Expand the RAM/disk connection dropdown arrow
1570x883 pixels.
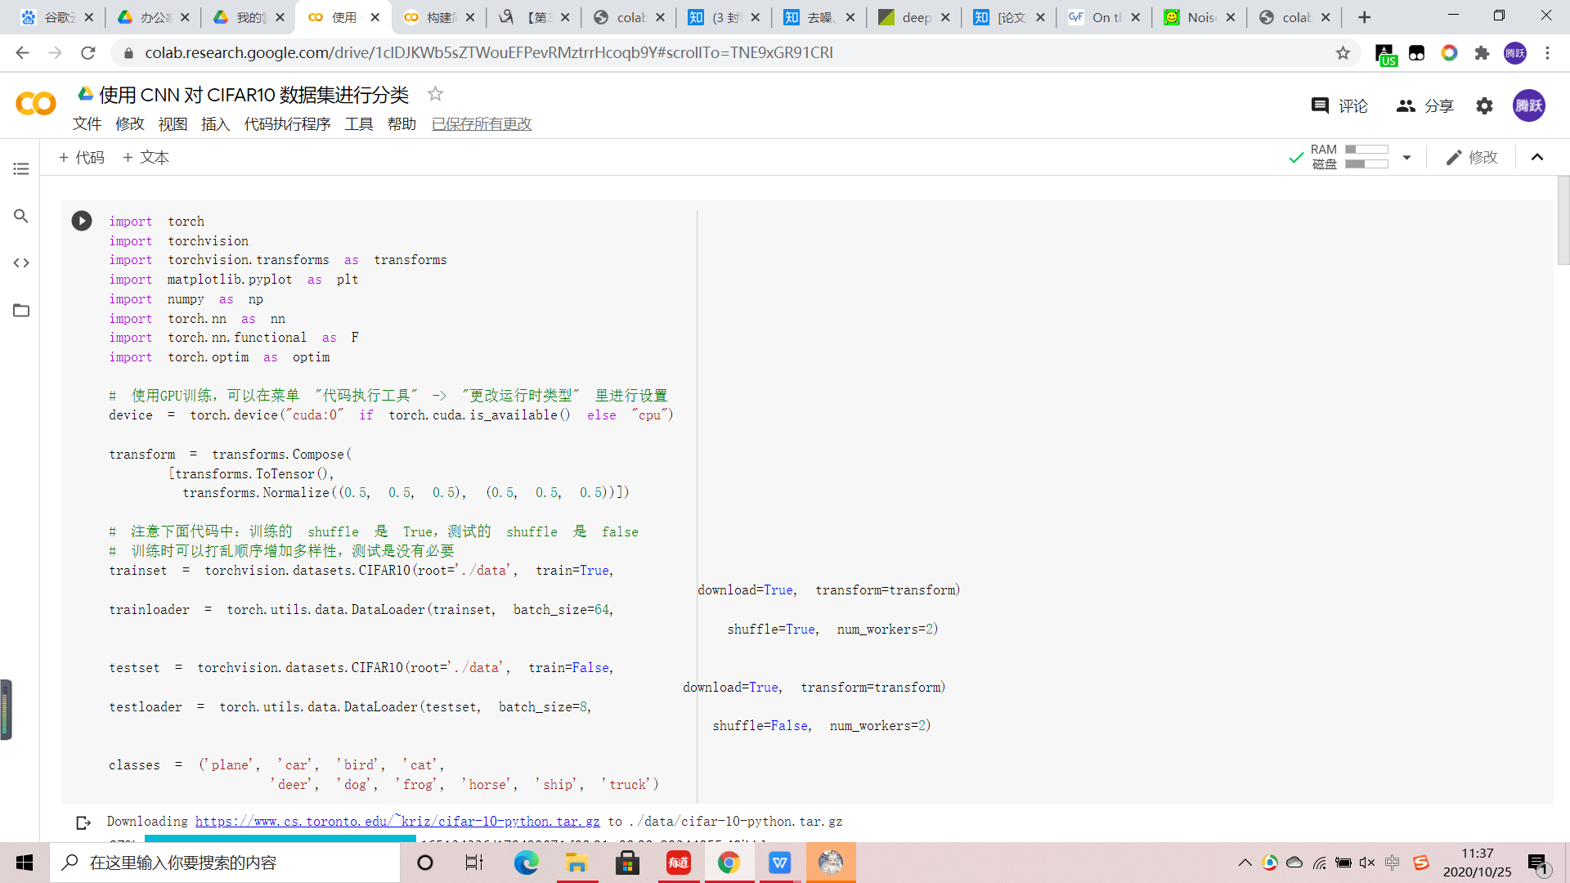tap(1406, 158)
